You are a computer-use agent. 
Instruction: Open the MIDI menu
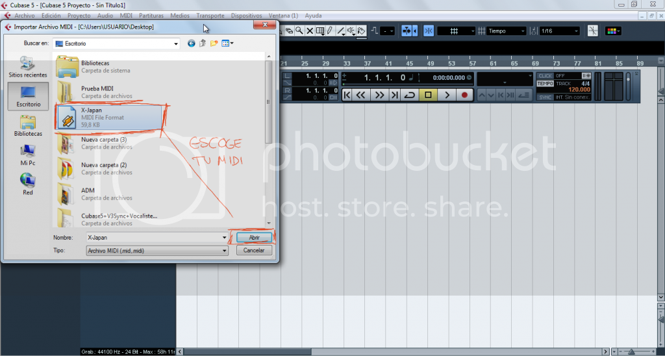(126, 16)
